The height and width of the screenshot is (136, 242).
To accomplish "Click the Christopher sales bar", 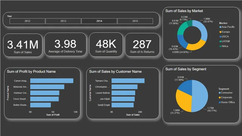I will (124, 87).
